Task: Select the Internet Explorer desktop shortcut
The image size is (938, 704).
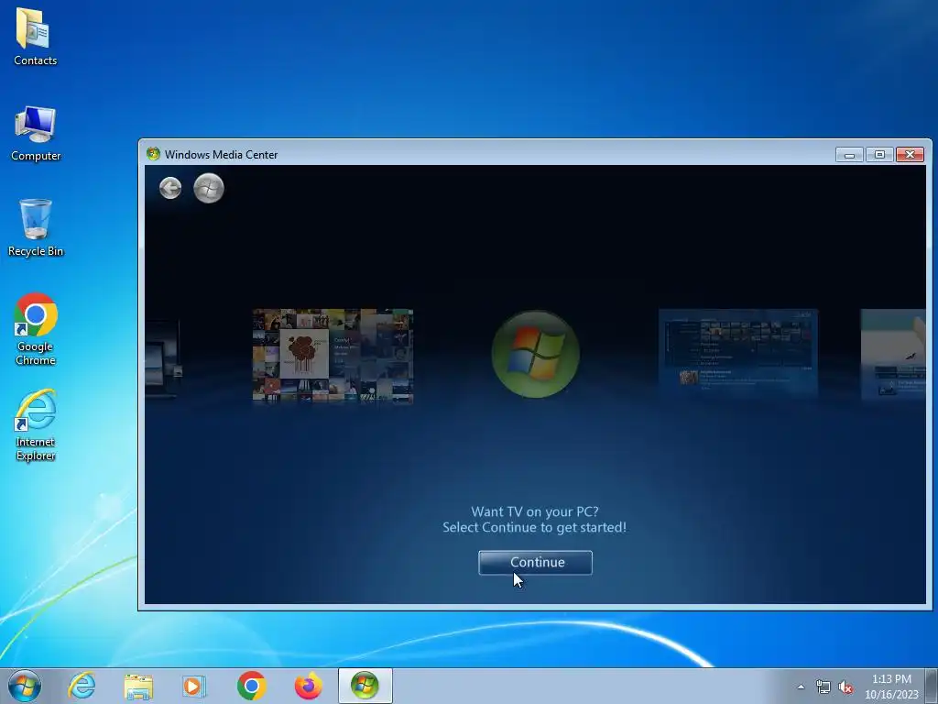Action: (x=36, y=425)
